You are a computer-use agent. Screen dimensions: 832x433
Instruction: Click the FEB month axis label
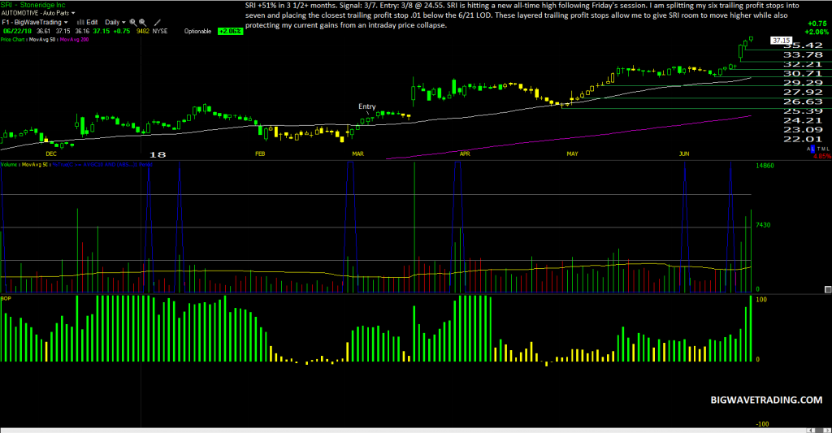point(260,154)
